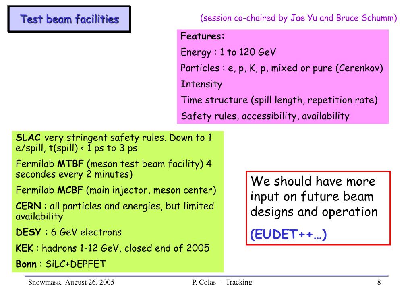
Task: Click the blue '(EUDET++…)' text
Action: coord(288,234)
